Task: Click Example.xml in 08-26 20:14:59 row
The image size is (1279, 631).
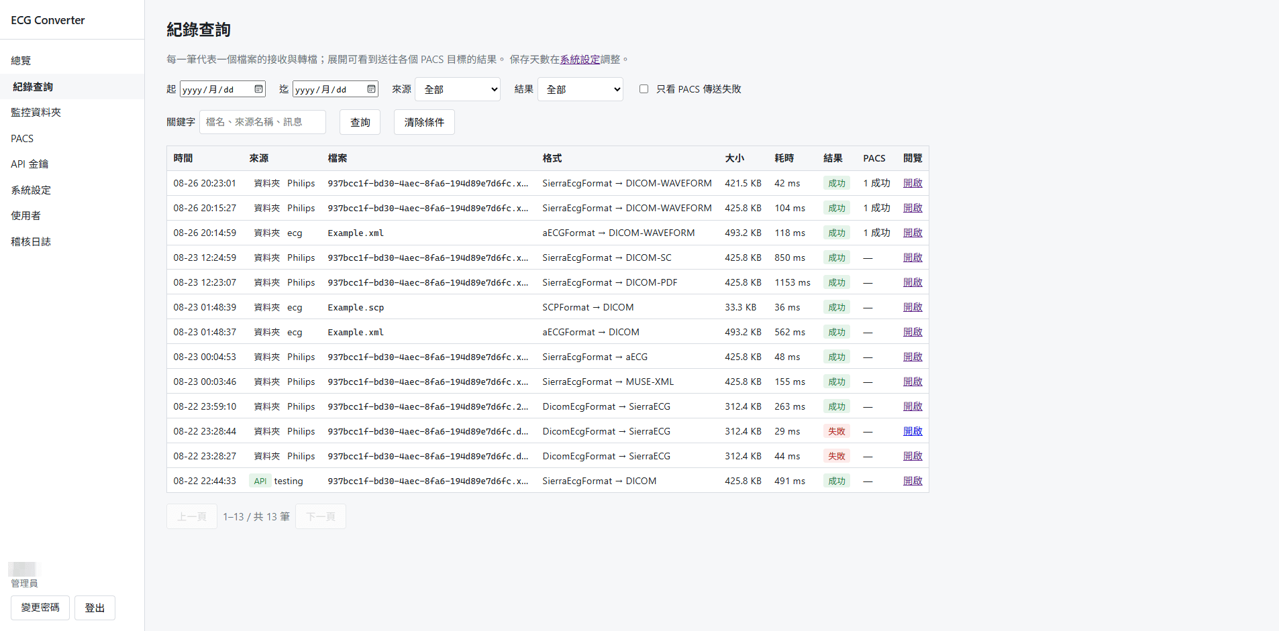Action: 356,233
